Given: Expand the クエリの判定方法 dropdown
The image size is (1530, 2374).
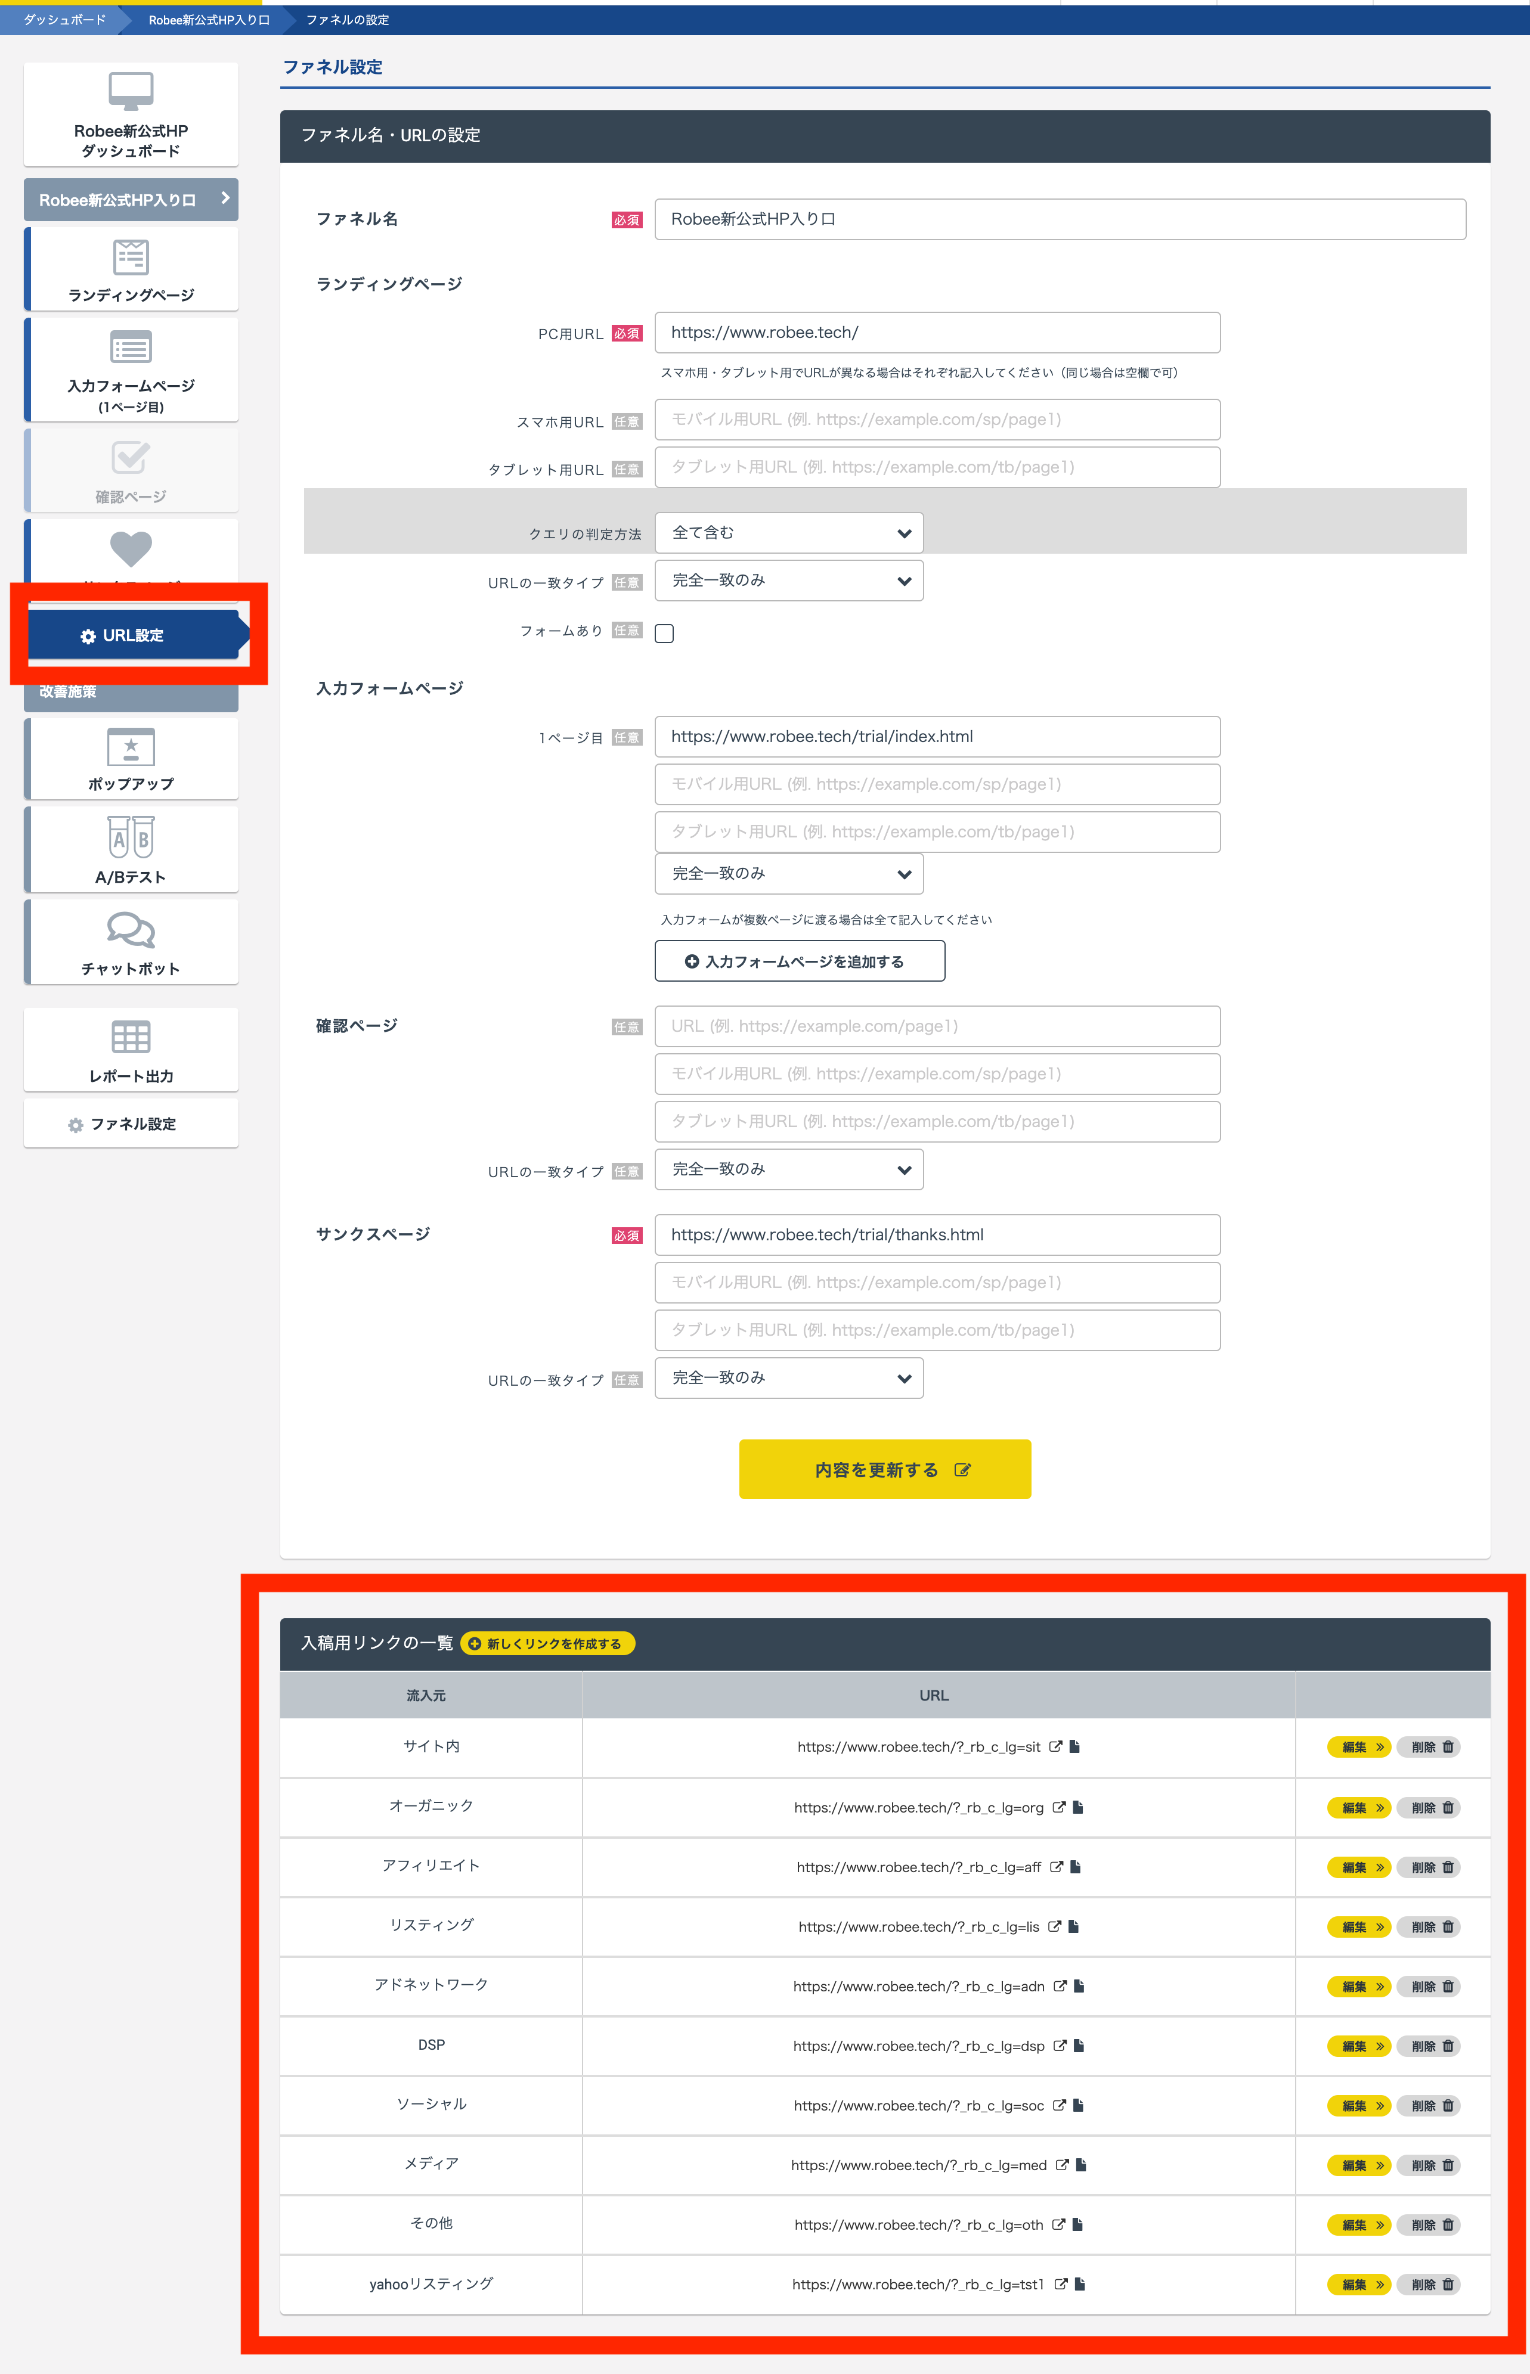Looking at the screenshot, I should click(789, 533).
